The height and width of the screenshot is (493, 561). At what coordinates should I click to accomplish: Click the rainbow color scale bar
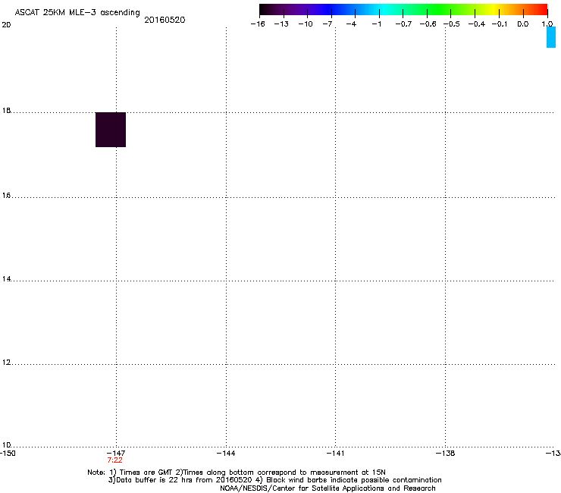403,10
